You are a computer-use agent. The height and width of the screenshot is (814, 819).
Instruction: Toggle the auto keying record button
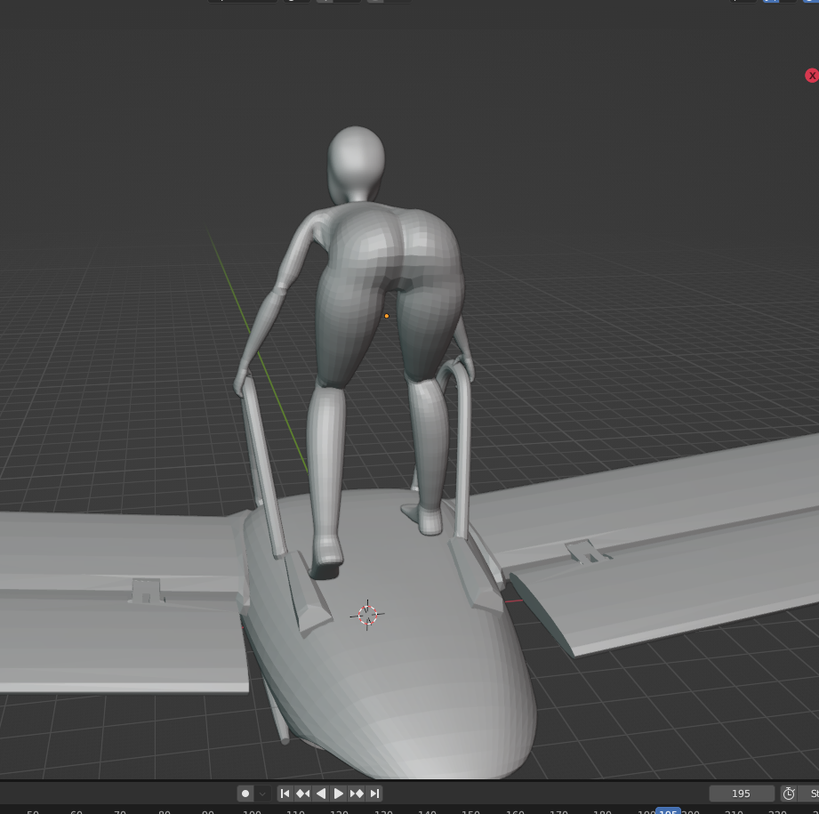pyautogui.click(x=245, y=794)
